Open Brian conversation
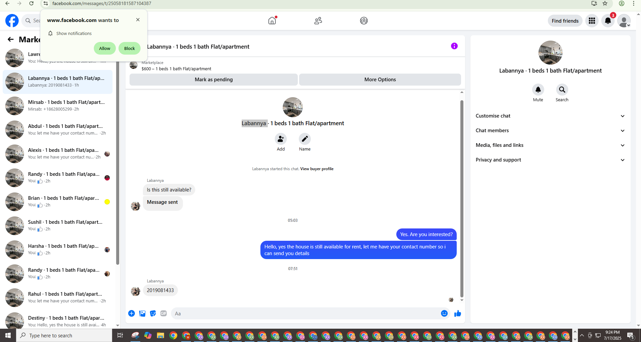Image resolution: width=641 pixels, height=342 pixels. pos(57,202)
